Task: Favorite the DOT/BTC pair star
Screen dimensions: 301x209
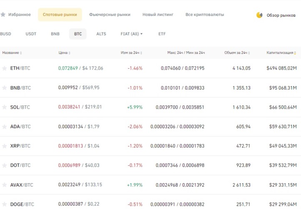Action: coord(4,165)
